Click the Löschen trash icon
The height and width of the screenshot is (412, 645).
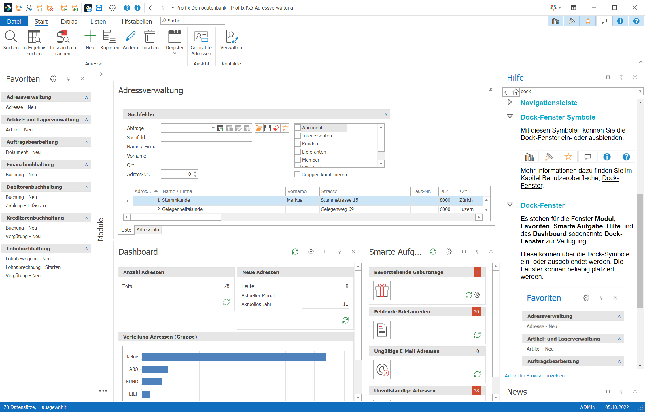(x=150, y=37)
